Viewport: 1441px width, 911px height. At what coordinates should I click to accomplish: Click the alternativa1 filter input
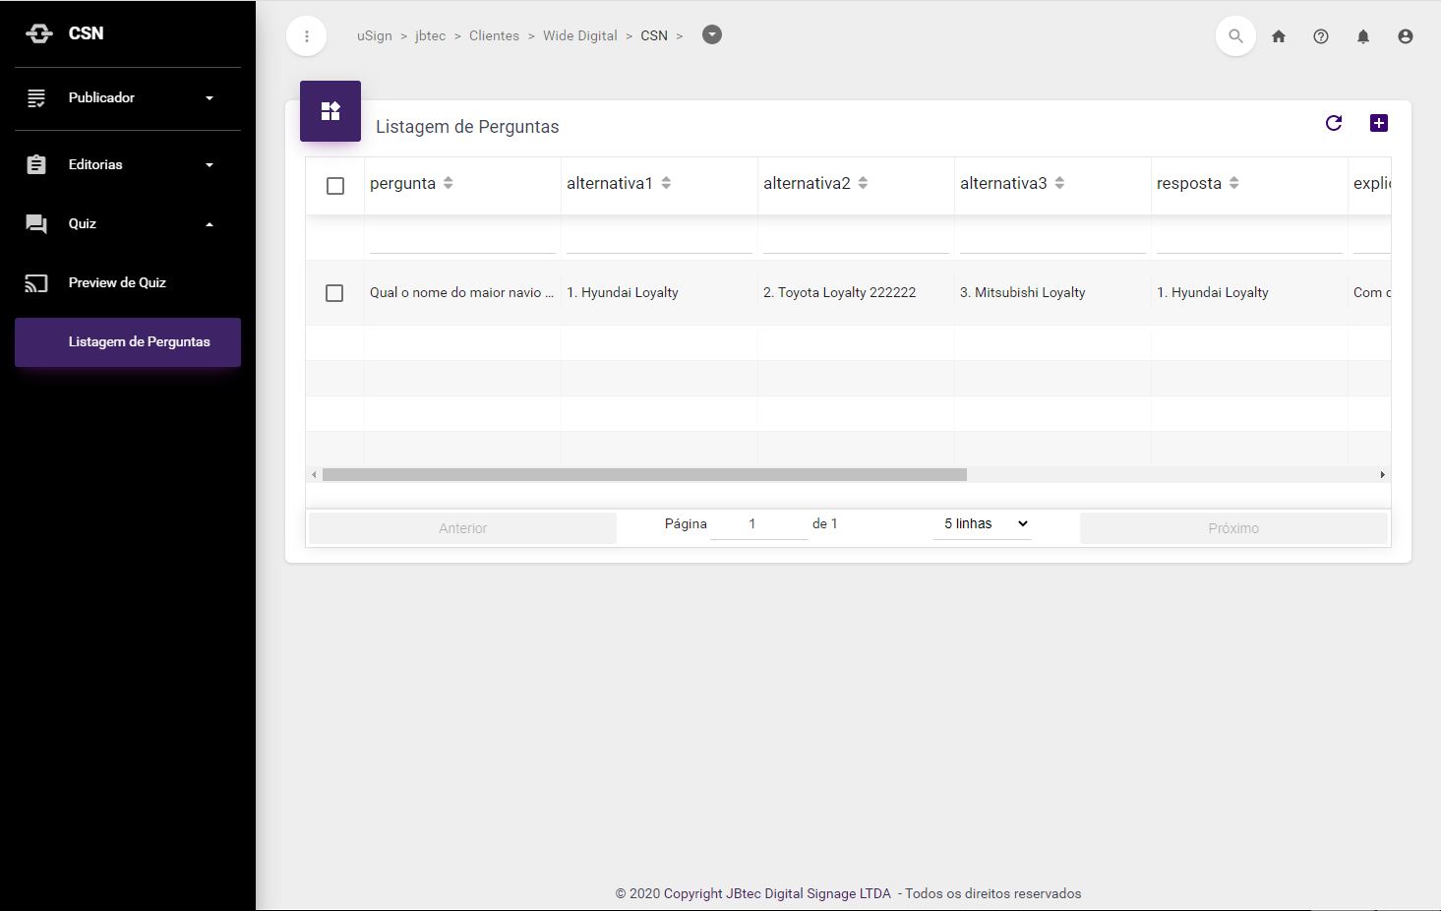click(659, 238)
